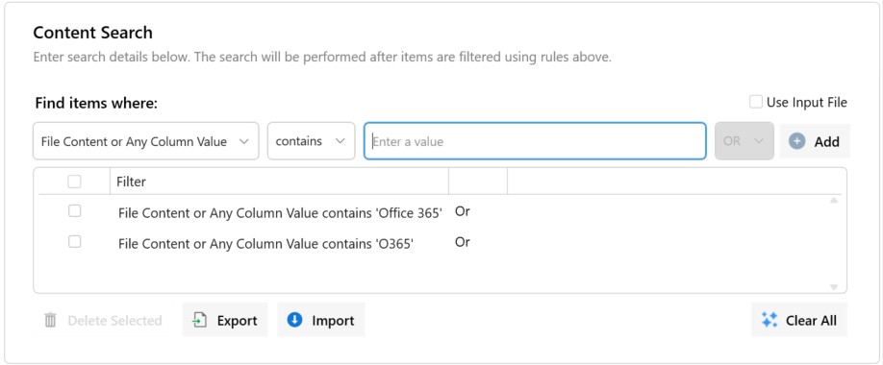Open the File Content or Any Column Value dropdown
This screenshot has width=883, height=365.
tap(146, 141)
